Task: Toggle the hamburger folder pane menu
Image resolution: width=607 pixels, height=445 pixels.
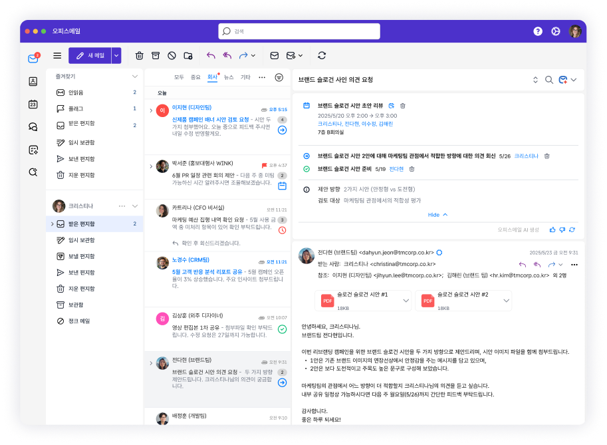Action: point(57,56)
